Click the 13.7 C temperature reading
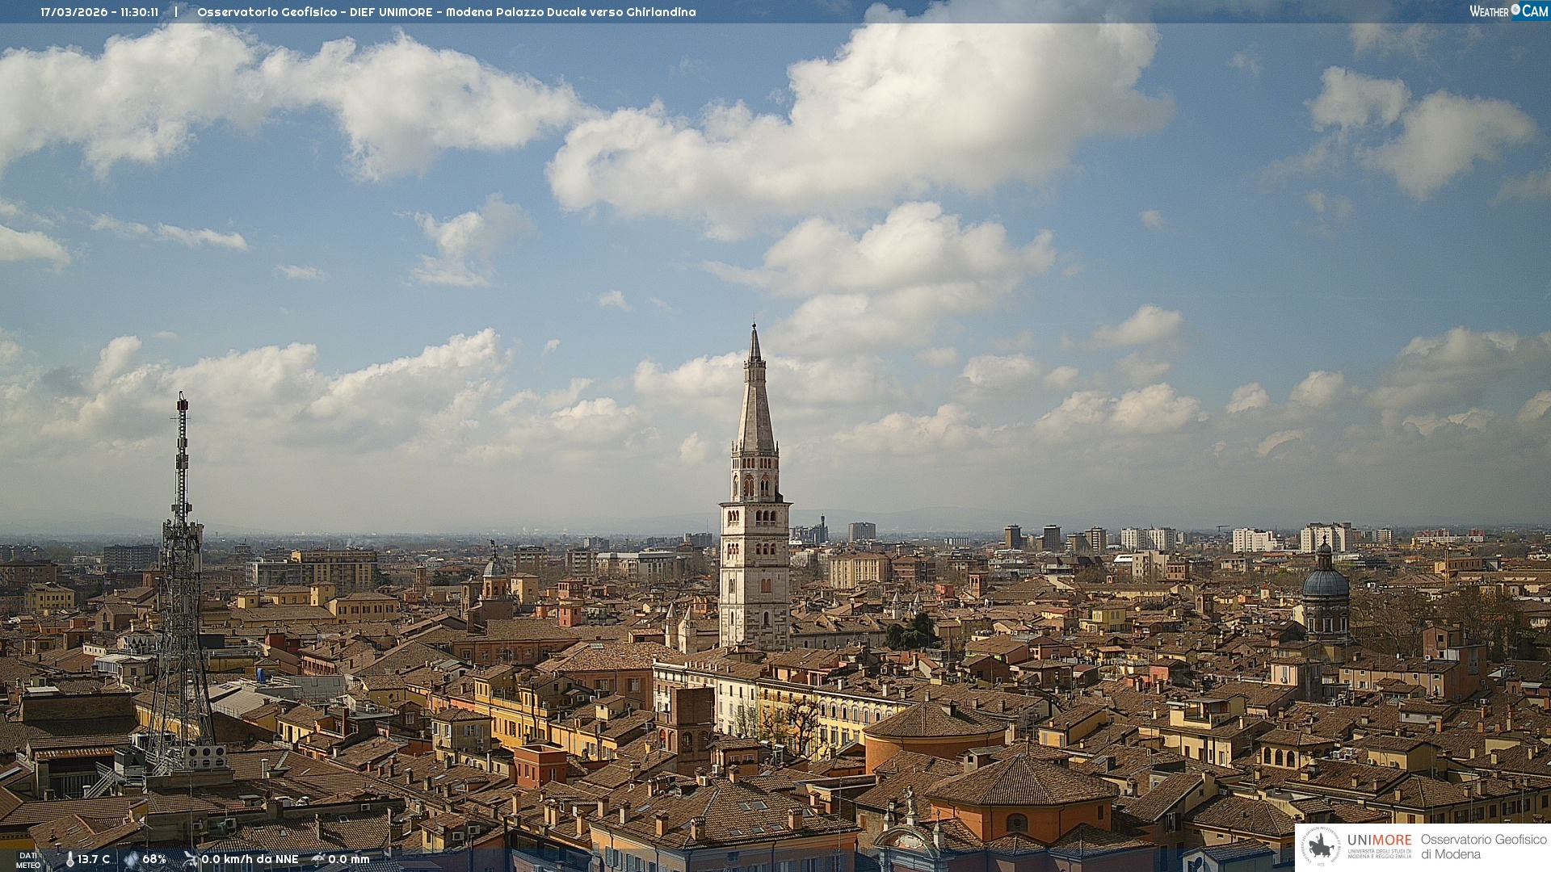Image resolution: width=1551 pixels, height=872 pixels. pyautogui.click(x=94, y=859)
